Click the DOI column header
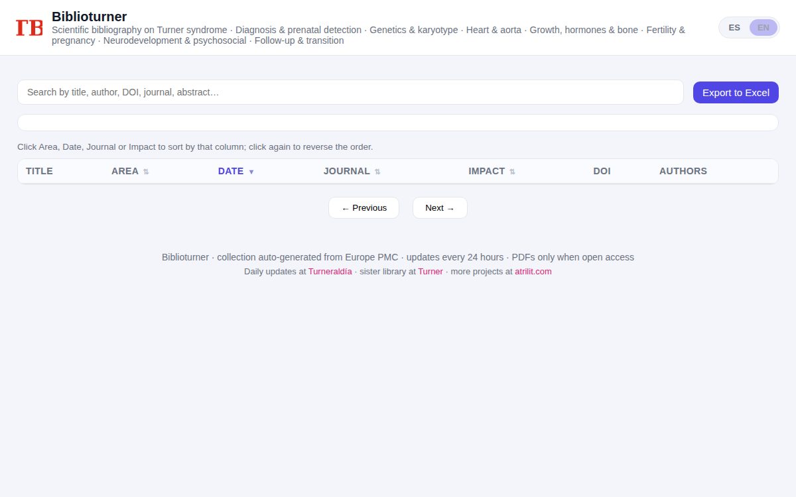Image resolution: width=796 pixels, height=497 pixels. pyautogui.click(x=602, y=171)
